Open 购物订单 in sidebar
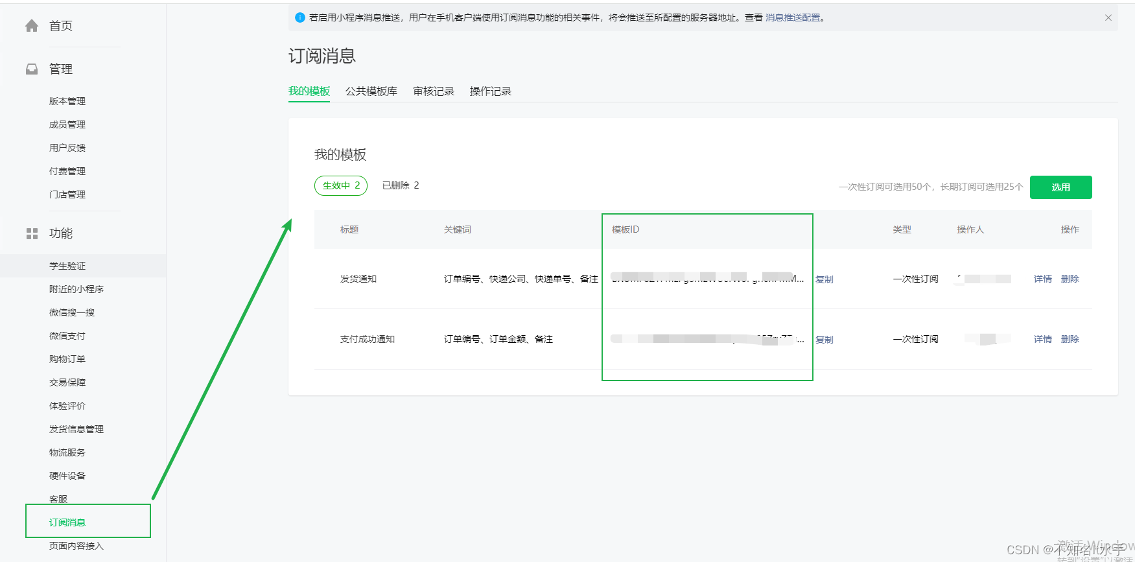The width and height of the screenshot is (1135, 562). pyautogui.click(x=67, y=359)
